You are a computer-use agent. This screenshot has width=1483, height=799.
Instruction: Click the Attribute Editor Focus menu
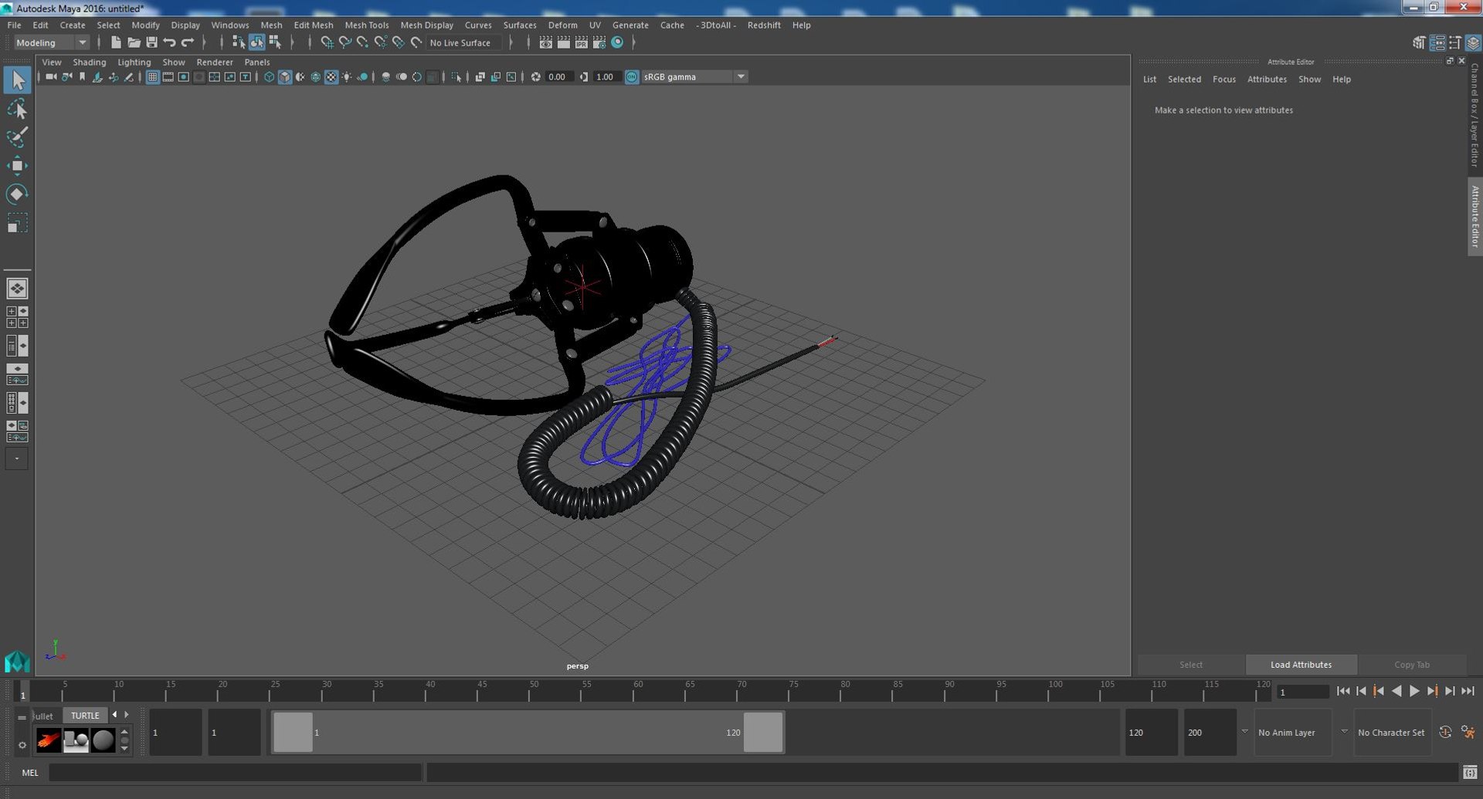pos(1223,80)
